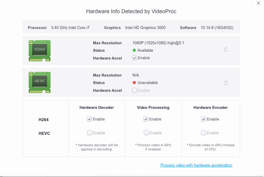The height and width of the screenshot is (177, 264).
Task: Click the Hardware Encoder column heading
Action: (210, 107)
